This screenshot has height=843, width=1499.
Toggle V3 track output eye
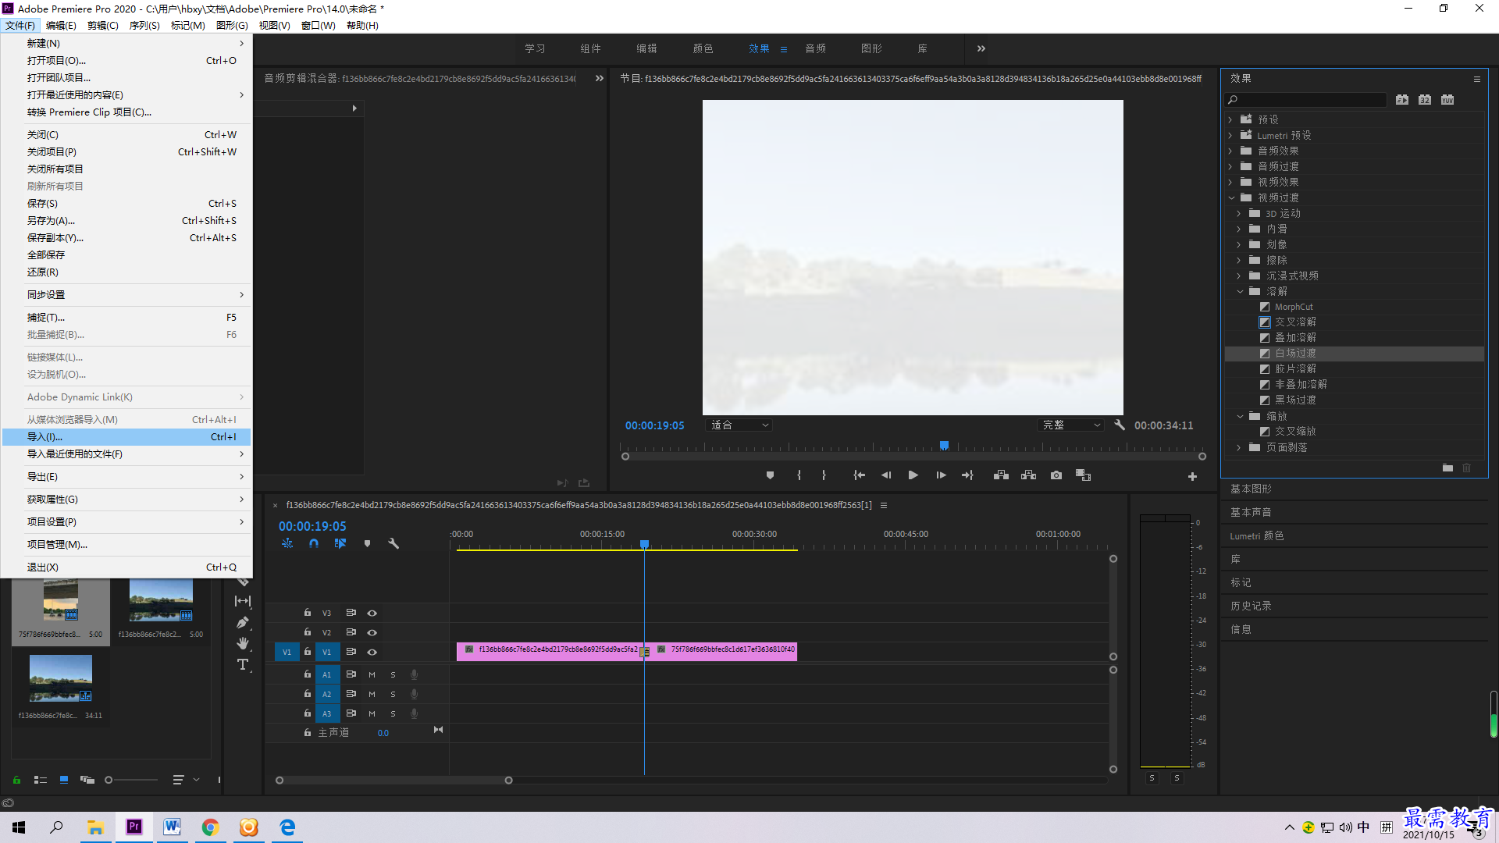click(x=372, y=613)
